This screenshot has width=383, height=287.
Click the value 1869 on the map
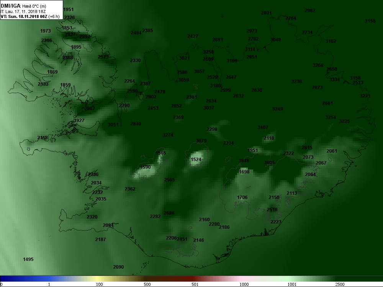pos(52,72)
